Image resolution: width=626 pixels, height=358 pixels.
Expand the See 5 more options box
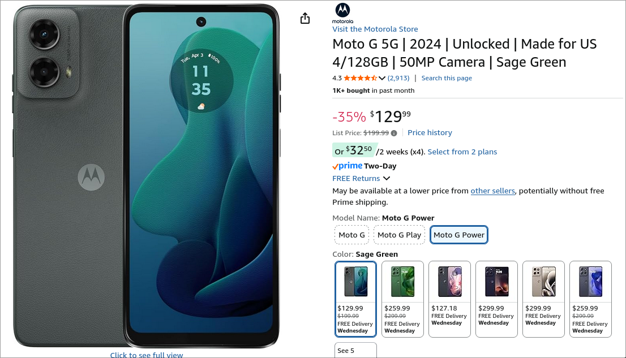[355, 350]
